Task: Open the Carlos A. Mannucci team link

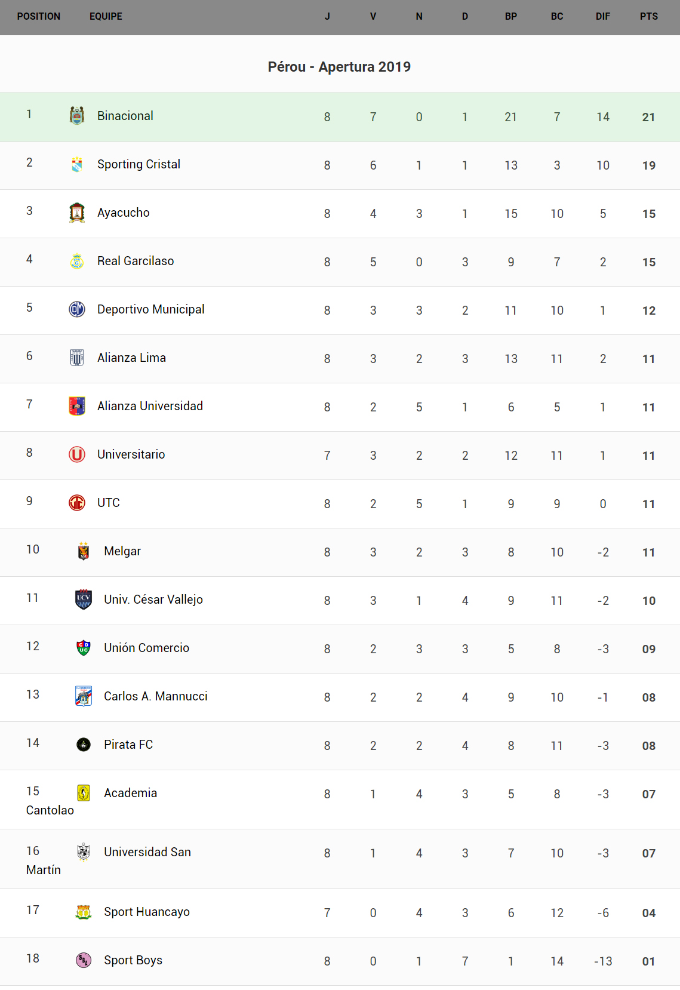Action: 155,696
